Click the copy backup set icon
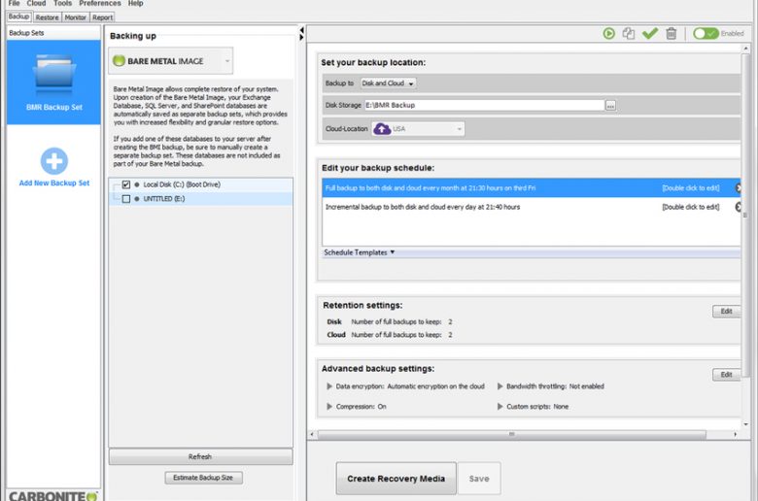The height and width of the screenshot is (501, 758). [629, 33]
